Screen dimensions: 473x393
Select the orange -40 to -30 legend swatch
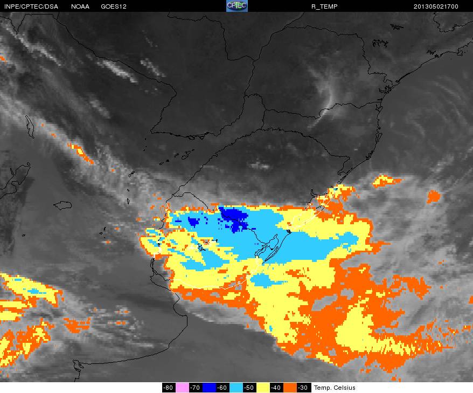pyautogui.click(x=290, y=388)
